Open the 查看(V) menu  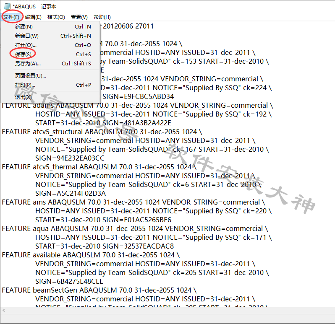(79, 17)
